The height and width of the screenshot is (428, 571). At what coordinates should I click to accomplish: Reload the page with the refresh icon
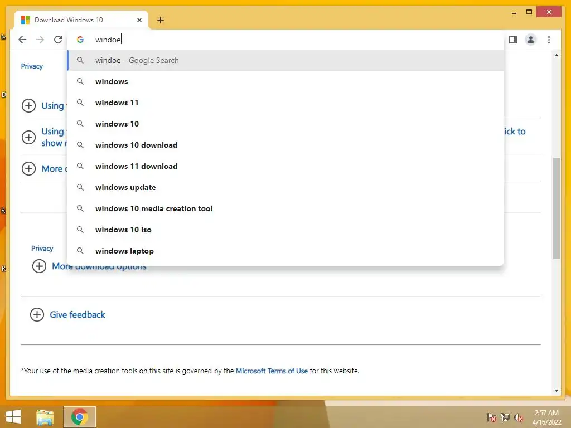pos(58,40)
